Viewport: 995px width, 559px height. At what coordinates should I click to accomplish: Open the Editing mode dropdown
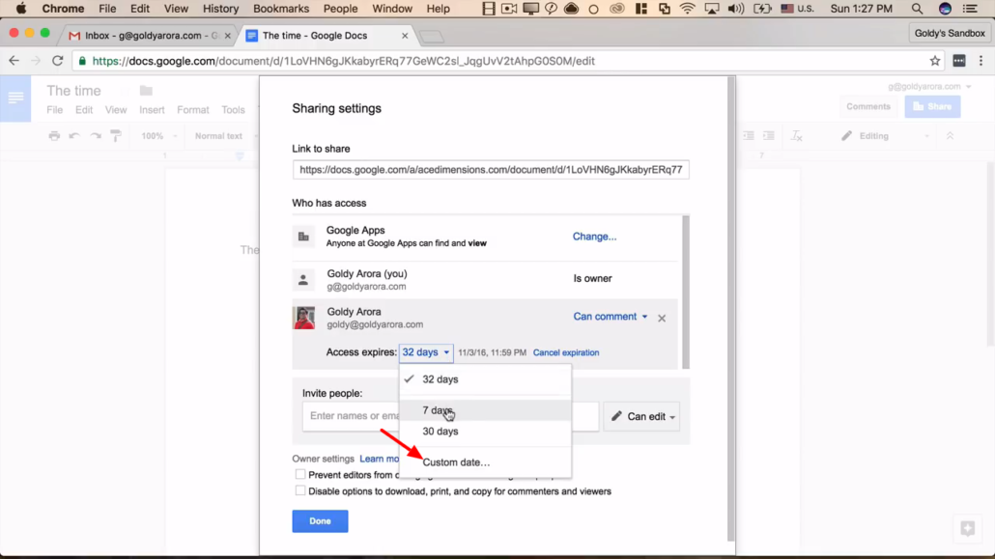tap(885, 136)
